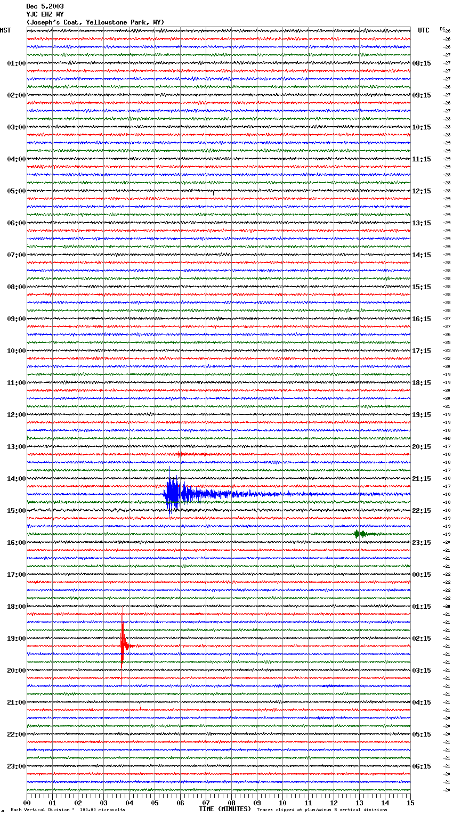Screen dimensions: 453x817
Task: Click the 03 minute tick label
Action: coord(103,803)
